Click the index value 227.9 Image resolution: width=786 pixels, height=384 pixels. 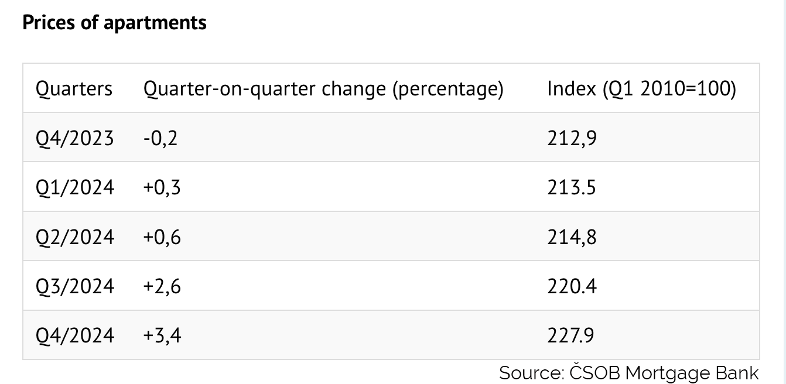570,335
